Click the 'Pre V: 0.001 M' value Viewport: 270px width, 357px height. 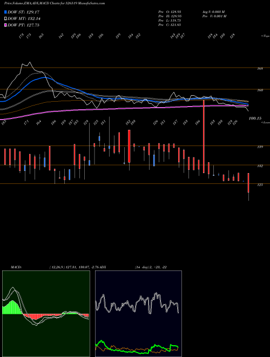pos(214,16)
